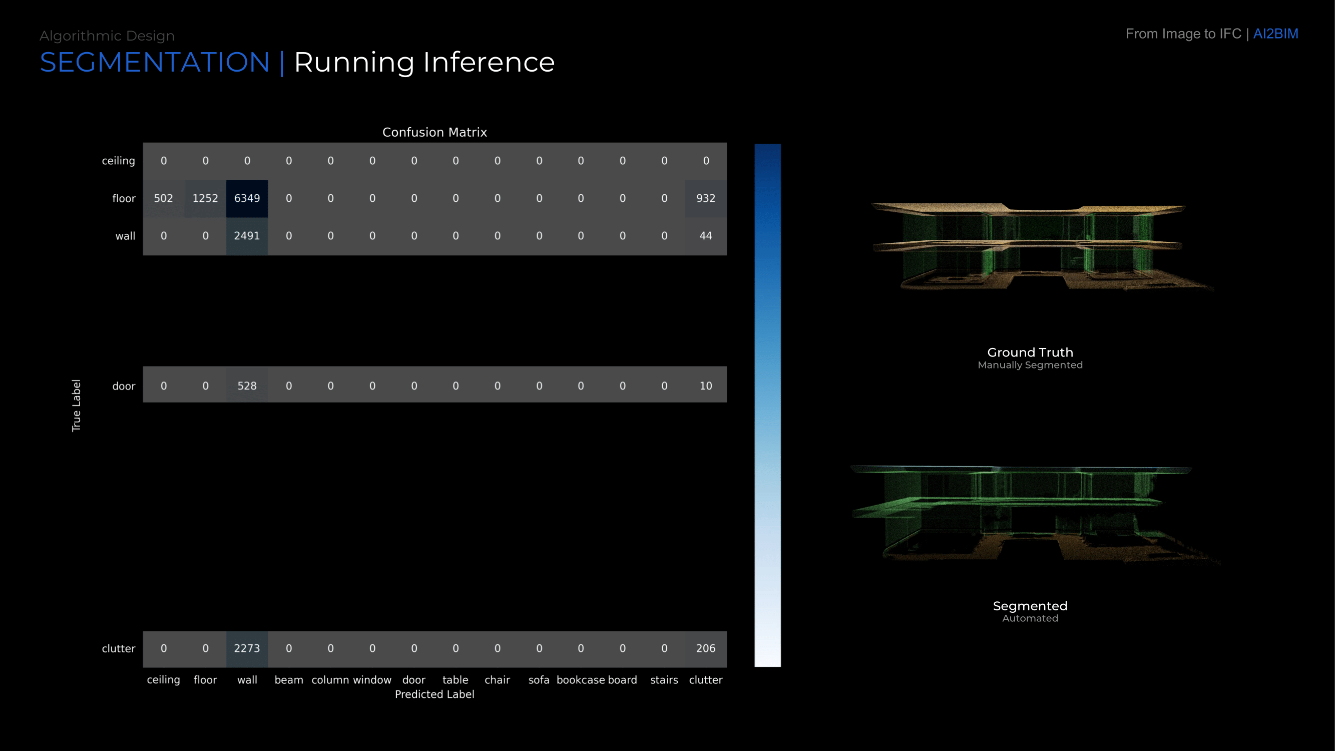Viewport: 1335px width, 751px height.
Task: Click the 'Ground Truth' caption
Action: (x=1030, y=352)
